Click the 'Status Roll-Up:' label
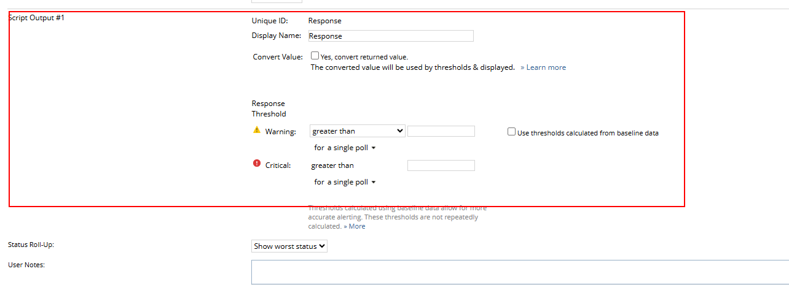Viewport: 789px width, 285px height. pos(31,245)
